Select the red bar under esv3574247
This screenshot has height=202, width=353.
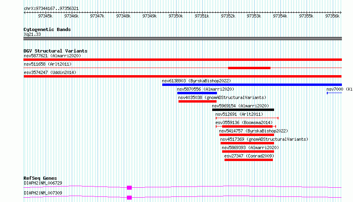182,76
